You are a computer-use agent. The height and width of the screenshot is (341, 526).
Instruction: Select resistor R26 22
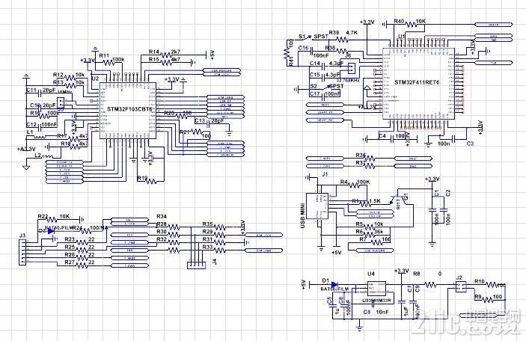pyautogui.click(x=82, y=258)
